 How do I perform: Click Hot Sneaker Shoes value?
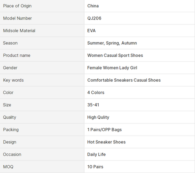(x=106, y=142)
